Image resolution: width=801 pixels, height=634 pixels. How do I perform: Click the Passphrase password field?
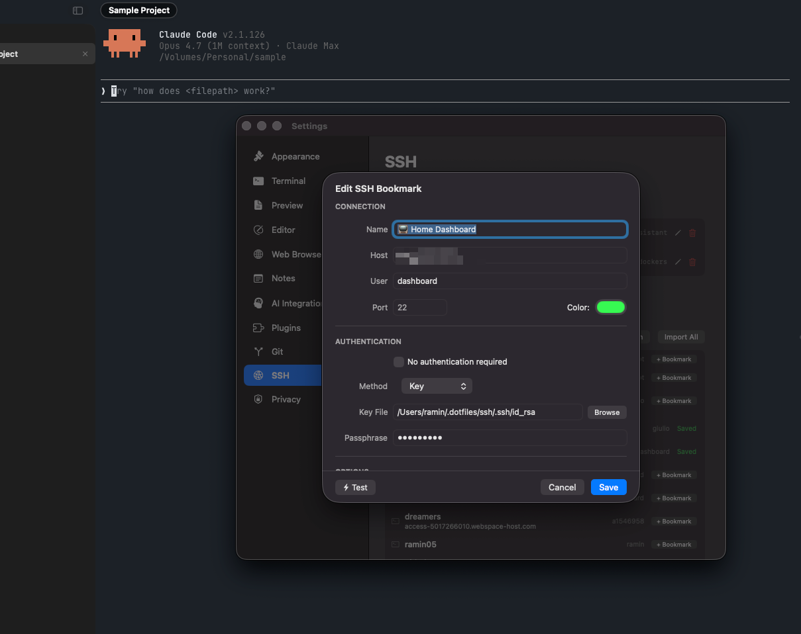click(510, 438)
